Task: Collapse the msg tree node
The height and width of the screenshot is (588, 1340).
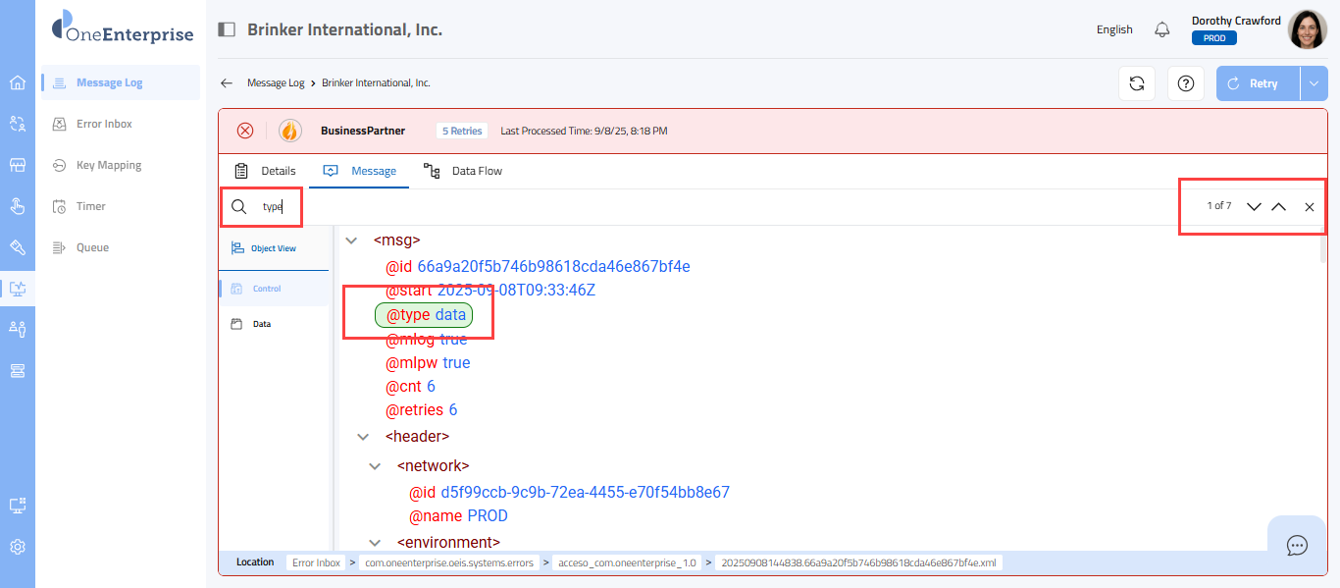Action: [x=351, y=240]
